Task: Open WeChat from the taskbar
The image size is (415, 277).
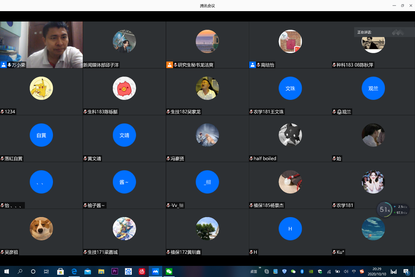Action: click(x=169, y=271)
